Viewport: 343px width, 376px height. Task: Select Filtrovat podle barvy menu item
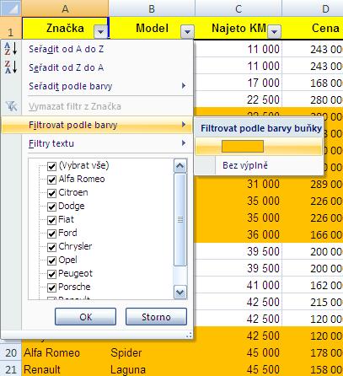tap(97, 125)
